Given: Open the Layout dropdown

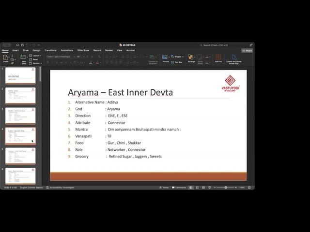Looking at the screenshot, I should [35, 56].
